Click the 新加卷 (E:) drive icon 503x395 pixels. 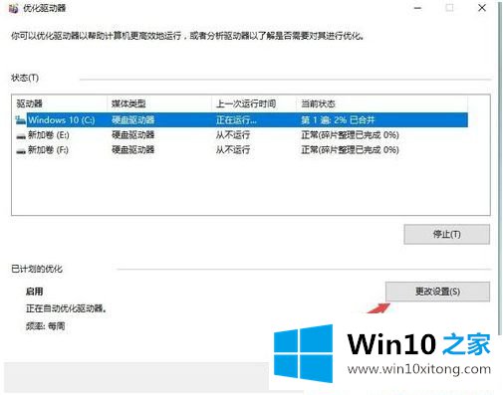click(x=21, y=135)
